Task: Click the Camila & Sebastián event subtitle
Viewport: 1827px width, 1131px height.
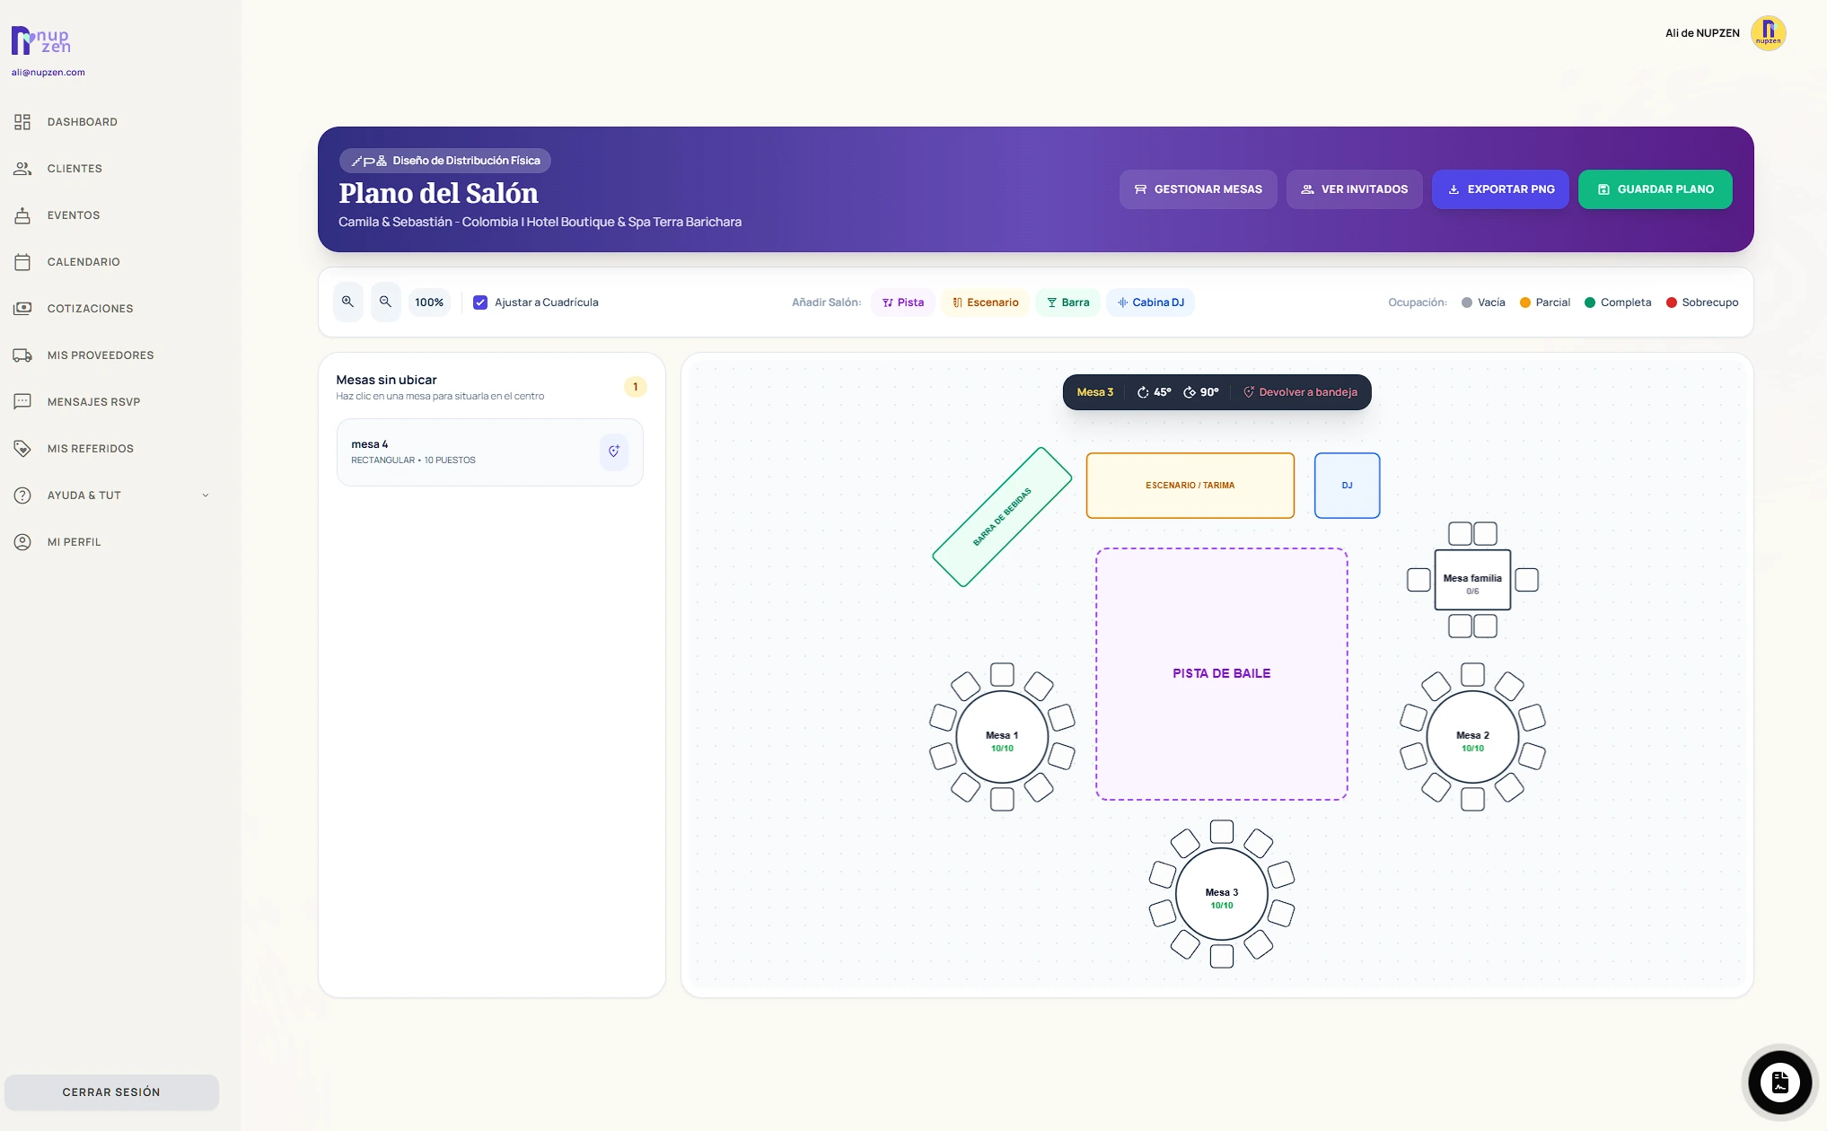Action: (540, 222)
